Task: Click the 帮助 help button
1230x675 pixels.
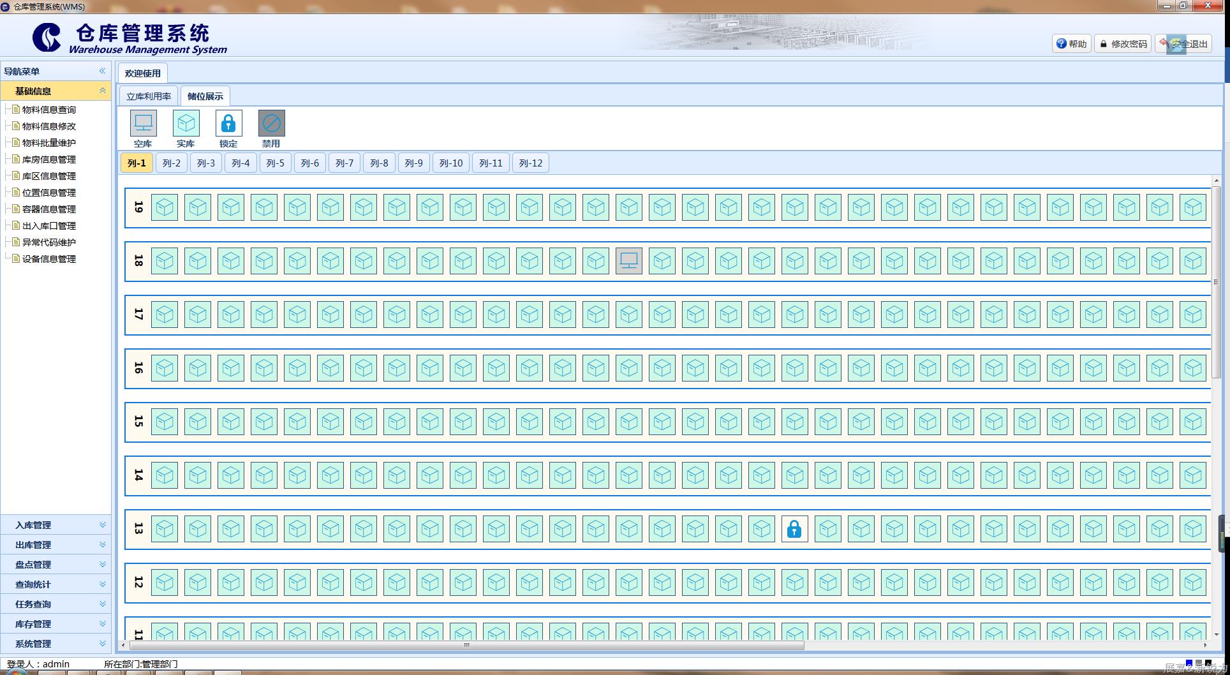Action: [1071, 43]
